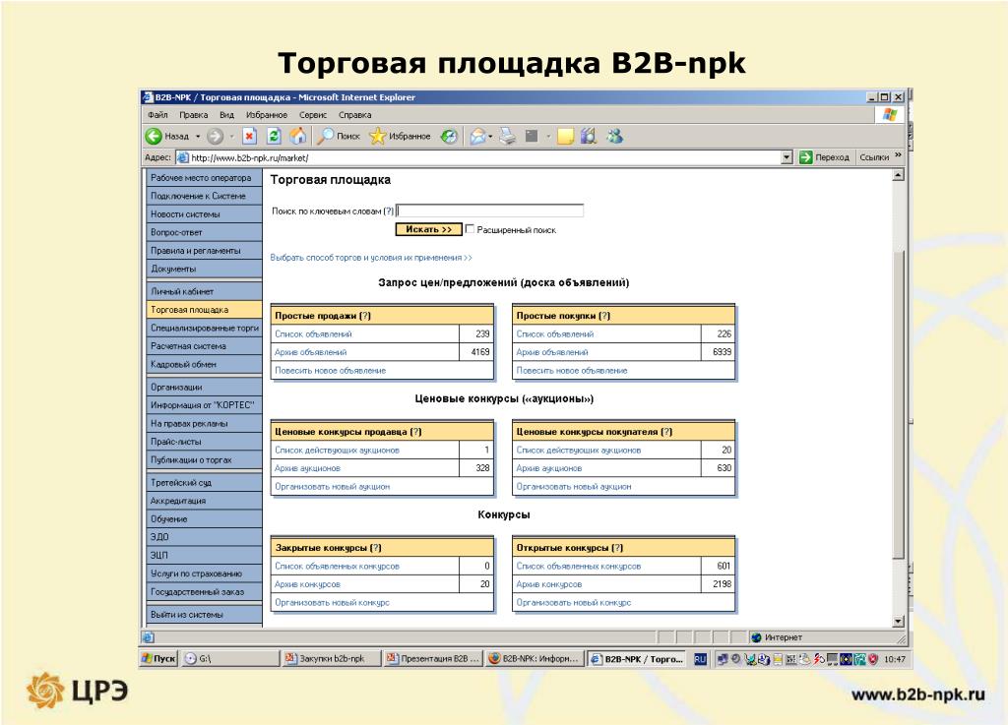Viewport: 1008px width, 725px height.
Task: Click the page scrollbar down arrow
Action: click(x=899, y=621)
